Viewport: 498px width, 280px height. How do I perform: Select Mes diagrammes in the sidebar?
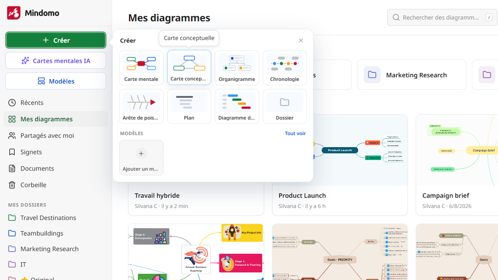(56, 119)
